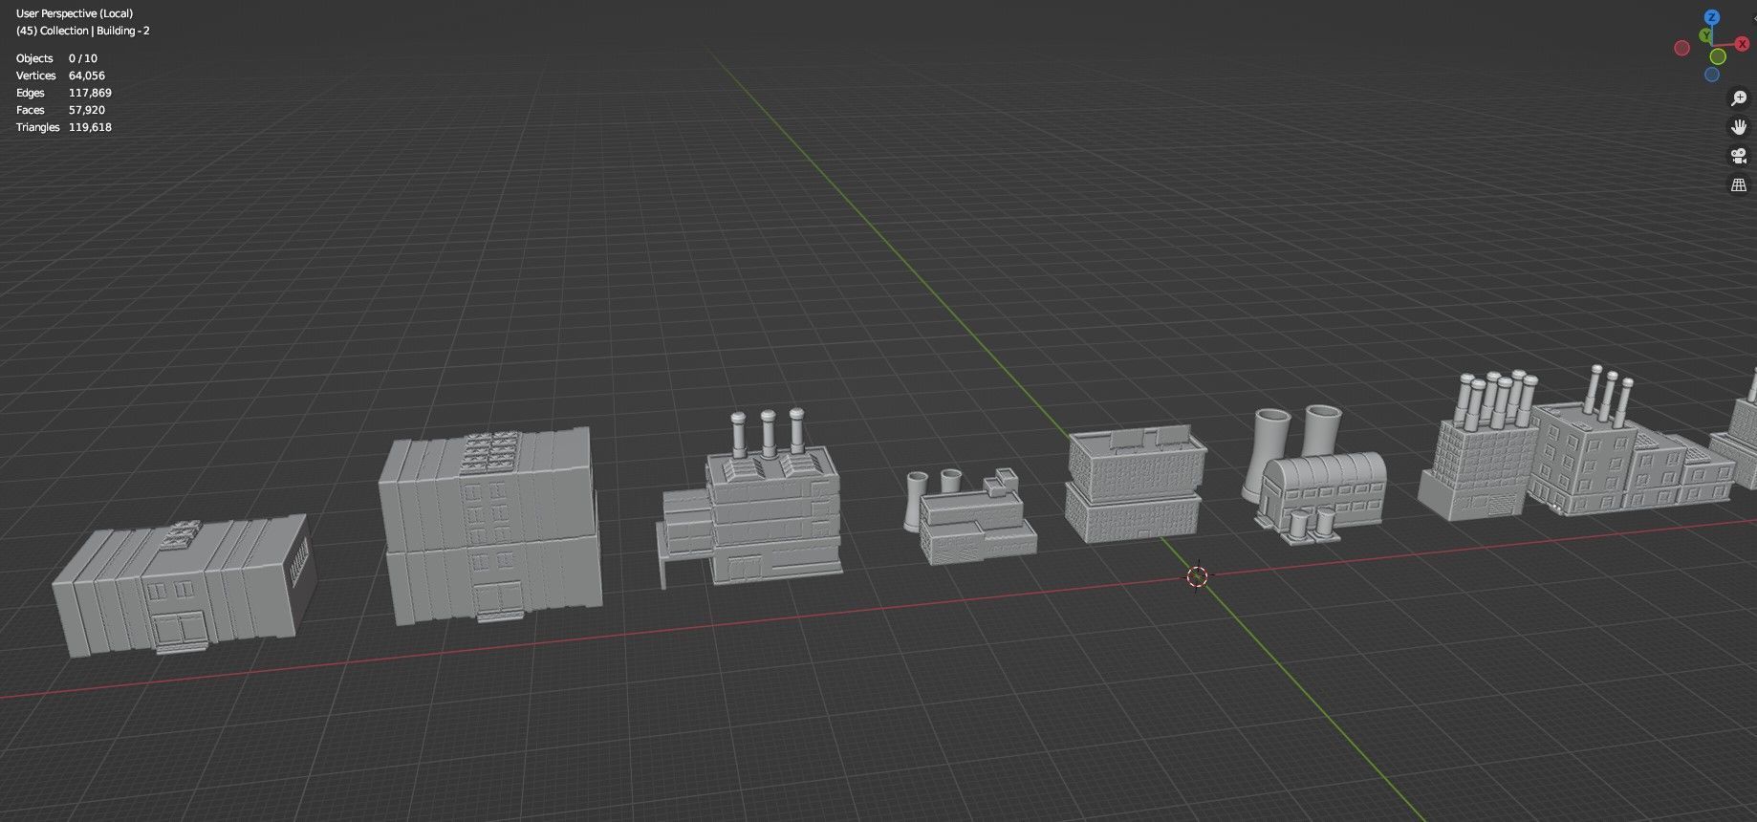Click the 3D cursor at the origin
Screen dimensions: 1757x822
point(1197,576)
